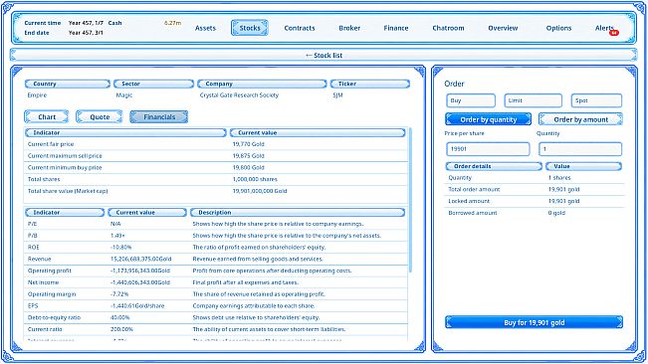This screenshot has width=648, height=364.
Task: Click the End date Year 457, 3/1 text
Action: pos(64,33)
